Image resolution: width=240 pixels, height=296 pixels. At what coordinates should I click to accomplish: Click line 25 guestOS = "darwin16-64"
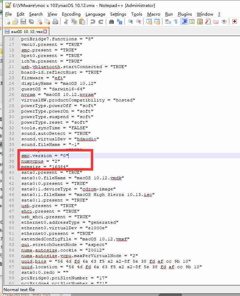(53, 89)
